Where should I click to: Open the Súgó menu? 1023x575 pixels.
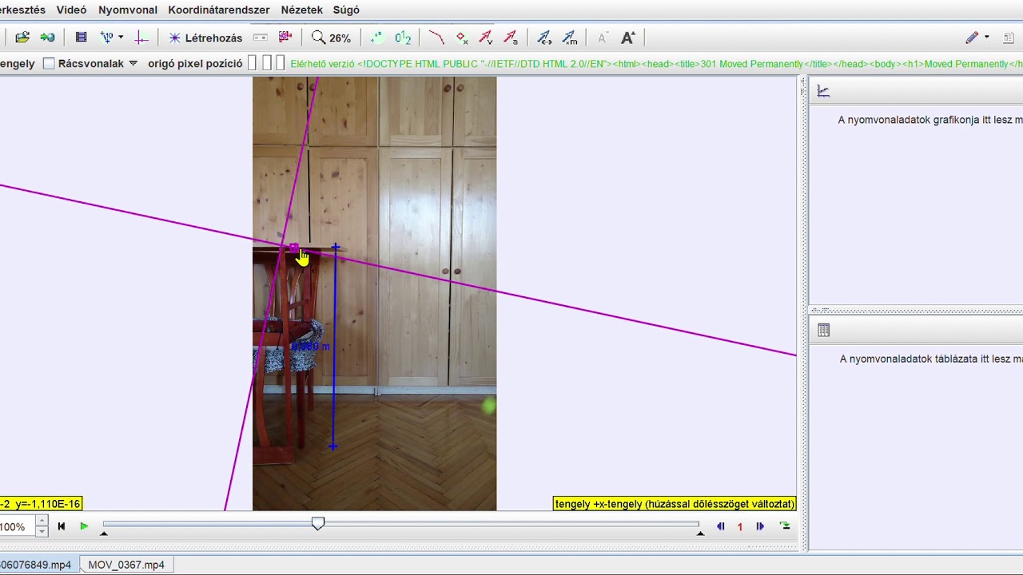[x=346, y=10]
